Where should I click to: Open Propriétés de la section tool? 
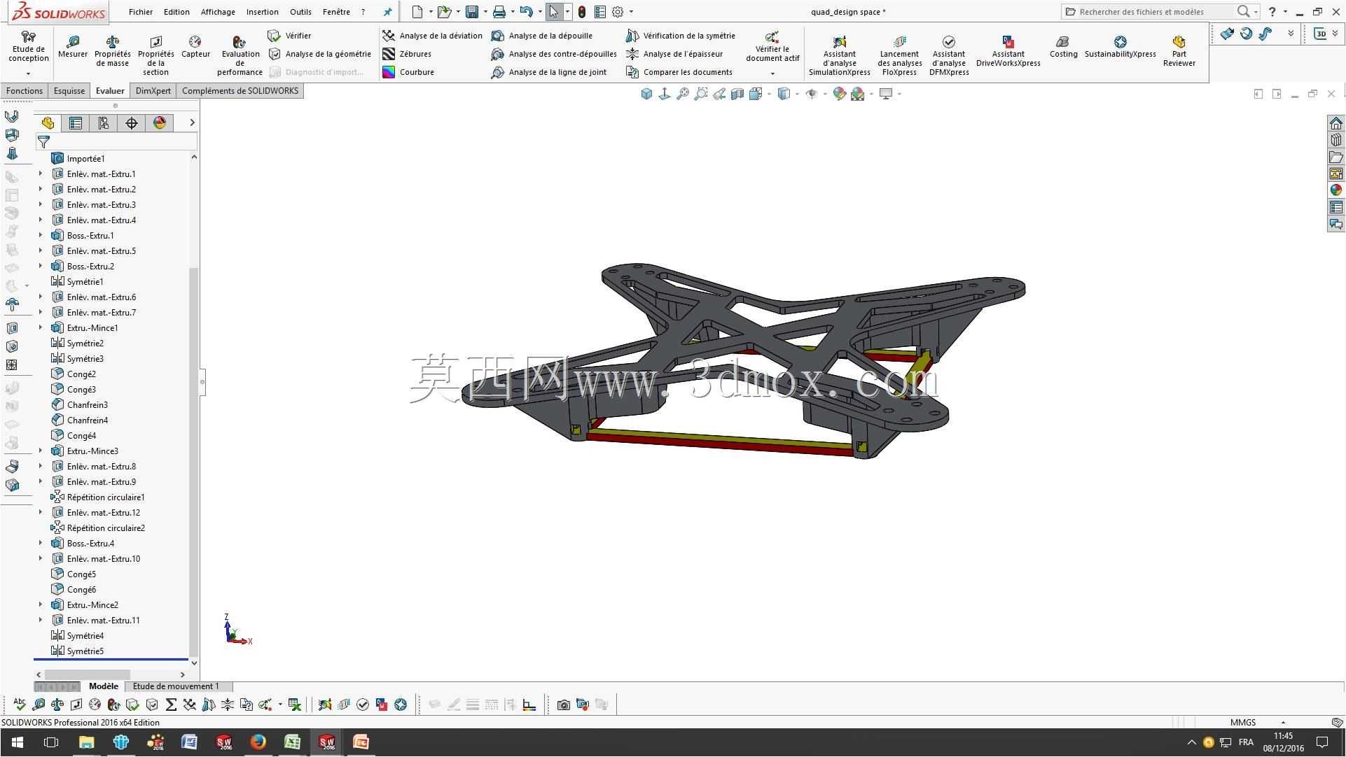pyautogui.click(x=155, y=55)
